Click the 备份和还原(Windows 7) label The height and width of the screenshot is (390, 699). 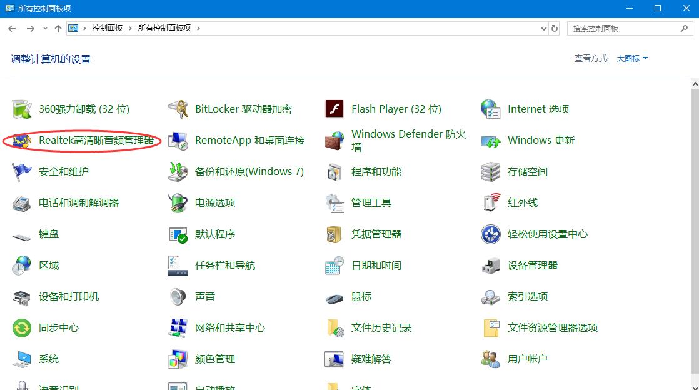(x=249, y=172)
